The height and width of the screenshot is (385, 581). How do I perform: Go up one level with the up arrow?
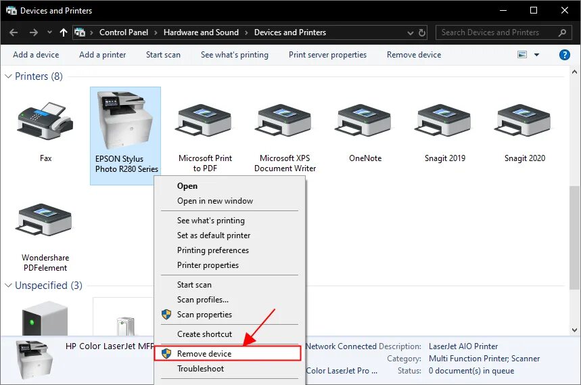click(64, 32)
